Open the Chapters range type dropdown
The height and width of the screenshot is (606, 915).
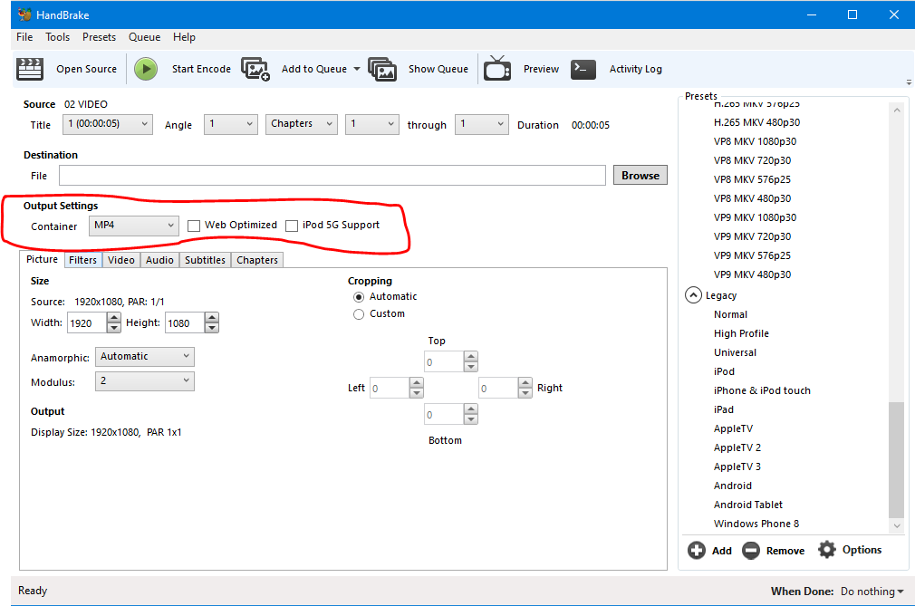tap(301, 124)
